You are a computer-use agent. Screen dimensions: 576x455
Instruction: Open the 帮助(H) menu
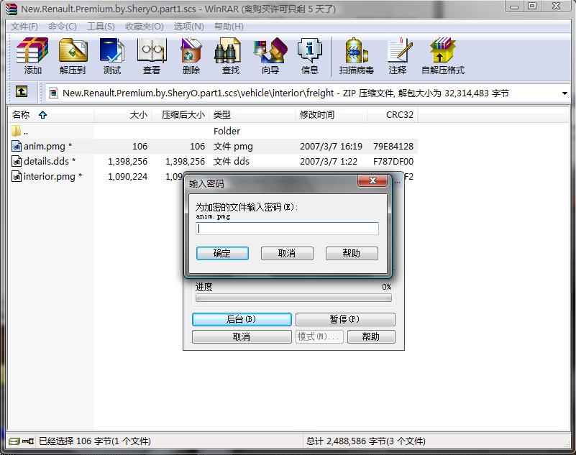229,27
